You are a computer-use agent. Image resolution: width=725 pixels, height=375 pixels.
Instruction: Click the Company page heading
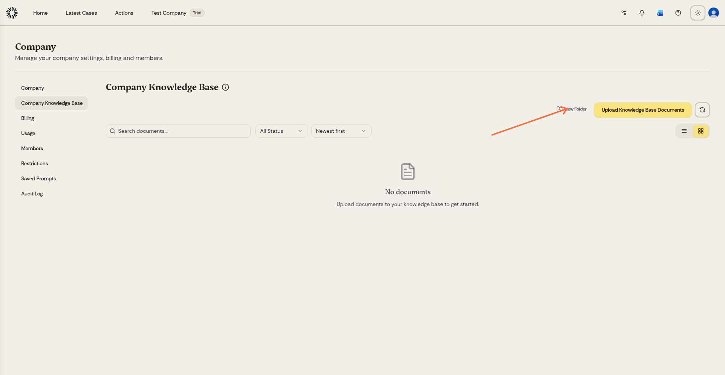35,47
